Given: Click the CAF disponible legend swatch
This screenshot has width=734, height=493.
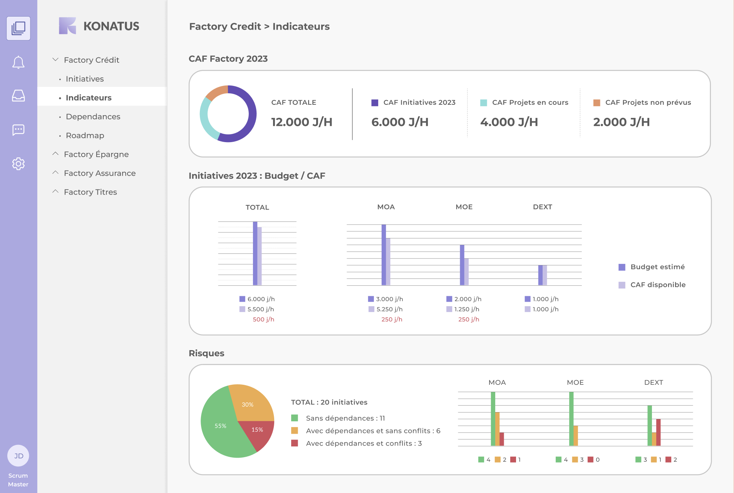Looking at the screenshot, I should [622, 285].
